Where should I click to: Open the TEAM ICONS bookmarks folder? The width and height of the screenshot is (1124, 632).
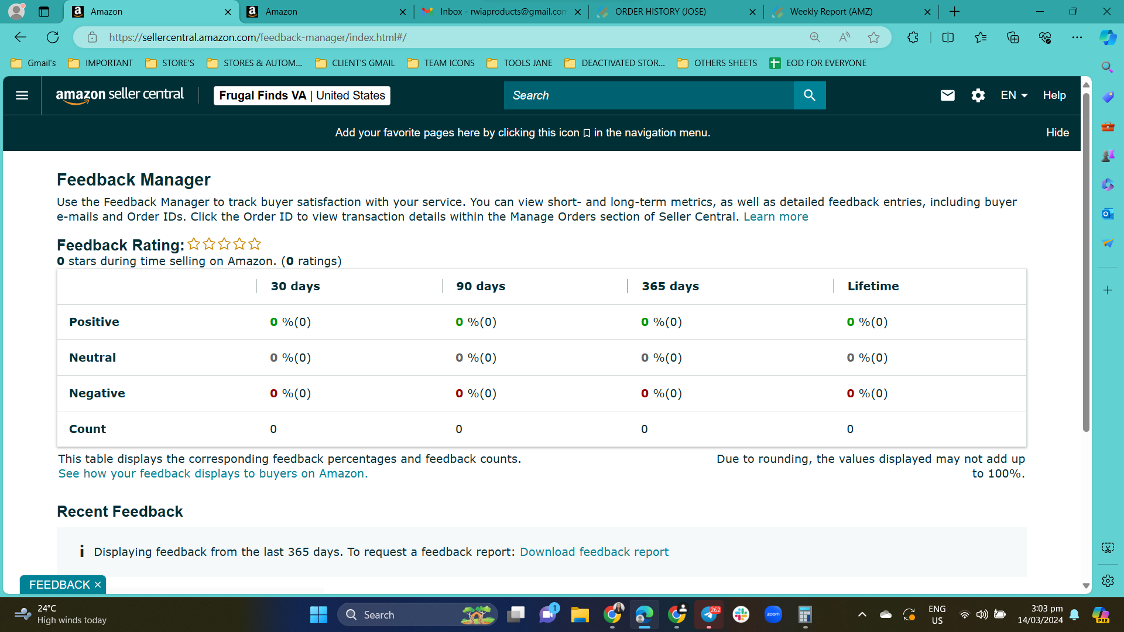click(x=441, y=63)
